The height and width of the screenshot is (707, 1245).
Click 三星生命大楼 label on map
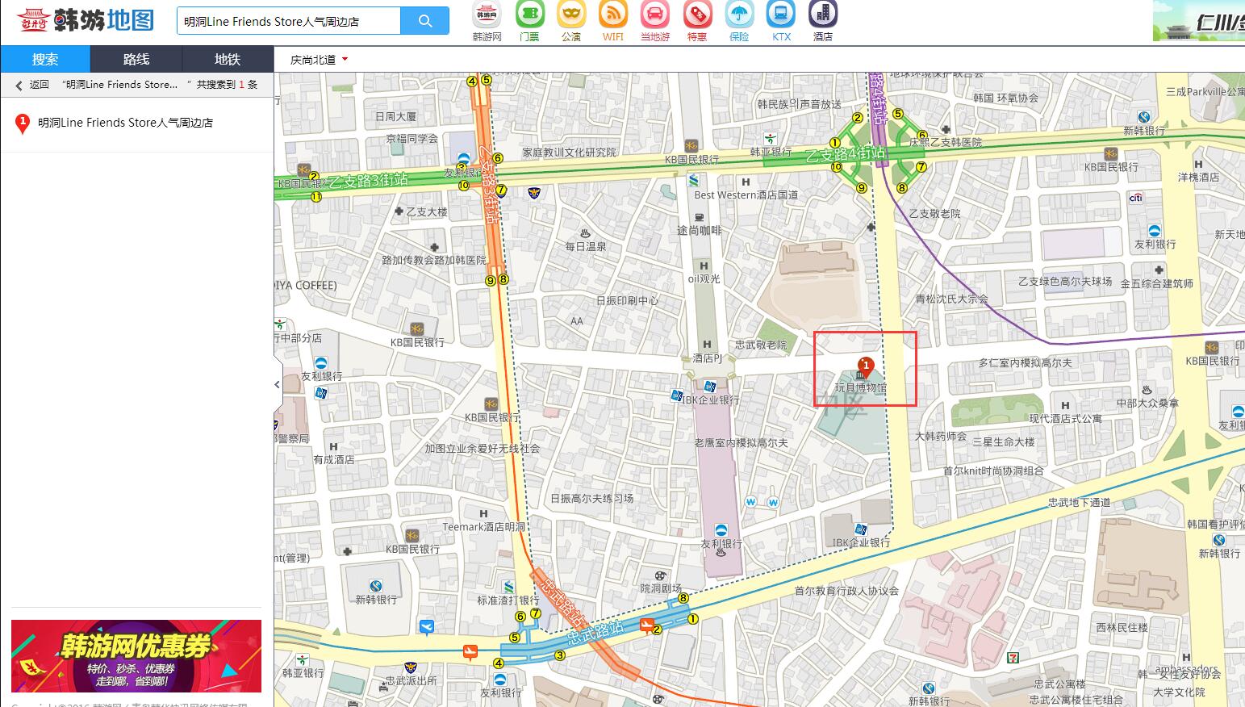(1004, 441)
